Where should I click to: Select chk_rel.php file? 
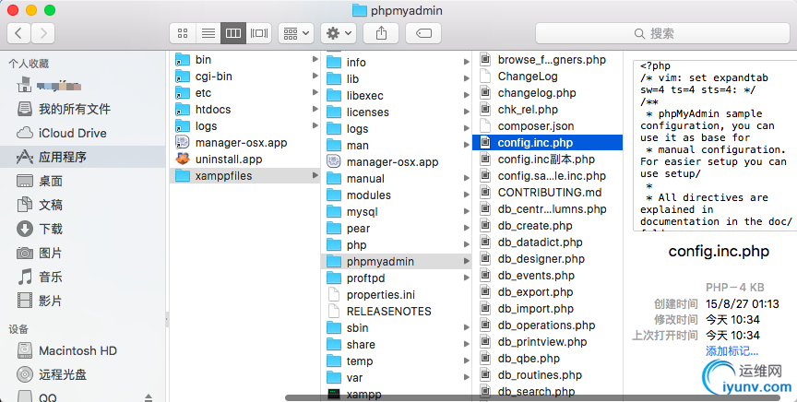click(547, 110)
